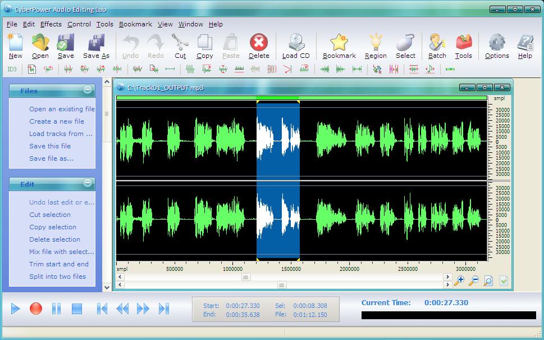Zoom in with the plus magnifier
544x340 pixels.
pyautogui.click(x=460, y=280)
